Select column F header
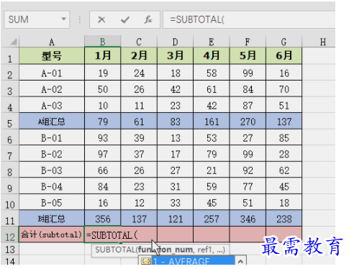Screen dimensions: 349x269 click(248, 42)
